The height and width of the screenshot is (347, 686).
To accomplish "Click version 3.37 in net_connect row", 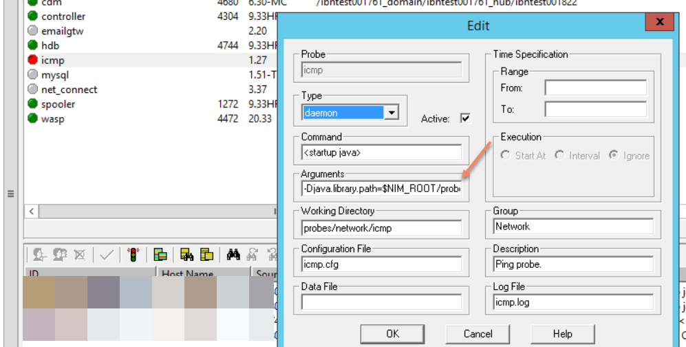I will (257, 90).
